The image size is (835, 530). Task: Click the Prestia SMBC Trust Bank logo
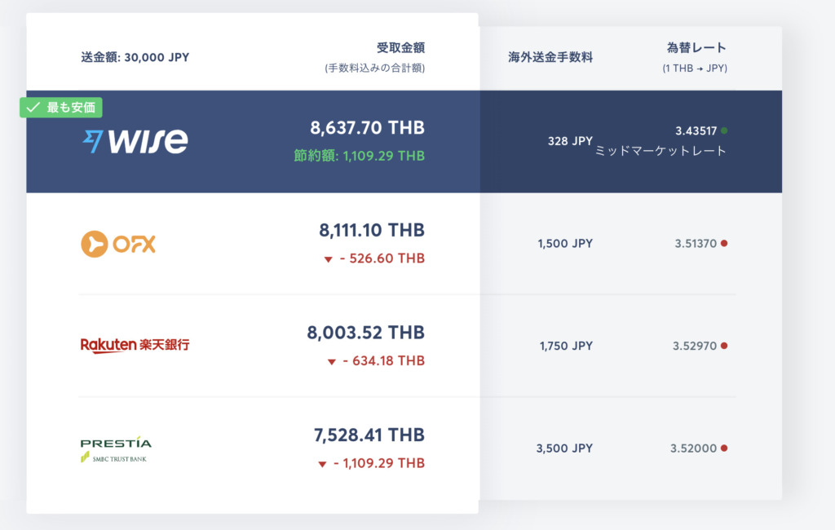116,449
